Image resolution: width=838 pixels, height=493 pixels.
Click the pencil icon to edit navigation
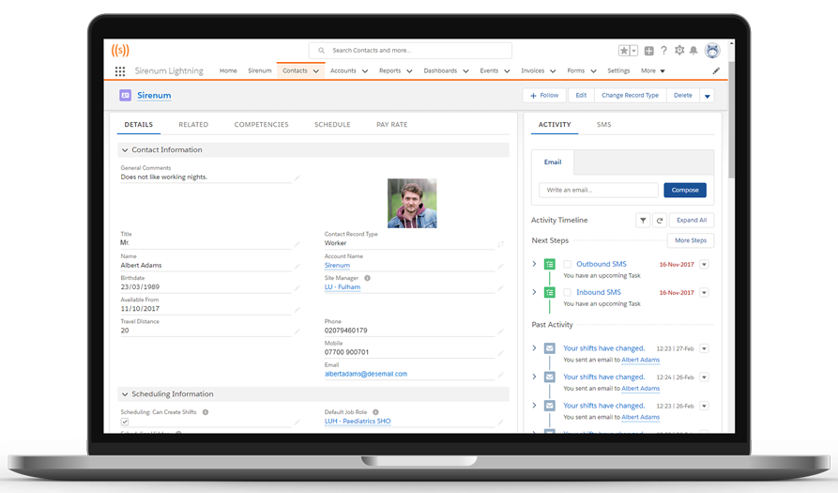(716, 70)
